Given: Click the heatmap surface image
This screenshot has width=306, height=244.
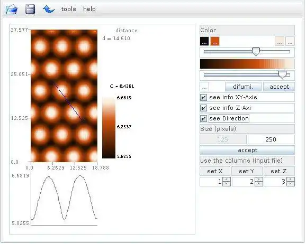Looking at the screenshot, I should 64,96.
